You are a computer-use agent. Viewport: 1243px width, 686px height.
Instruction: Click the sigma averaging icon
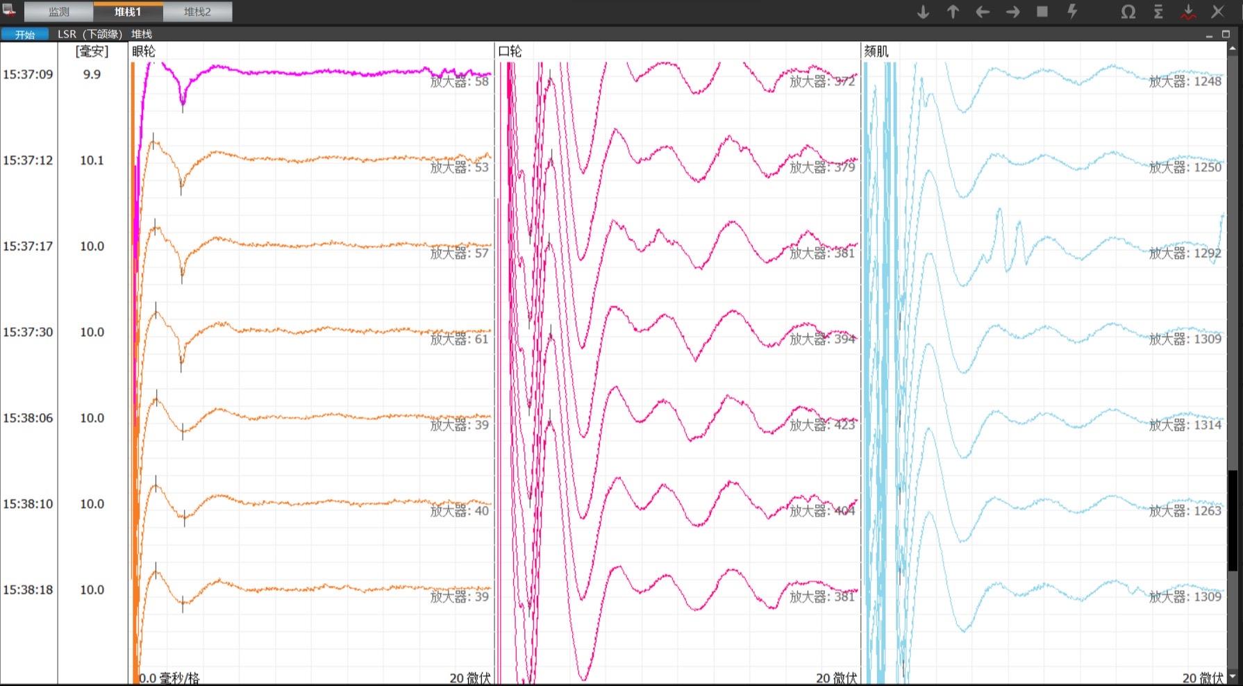click(1158, 12)
